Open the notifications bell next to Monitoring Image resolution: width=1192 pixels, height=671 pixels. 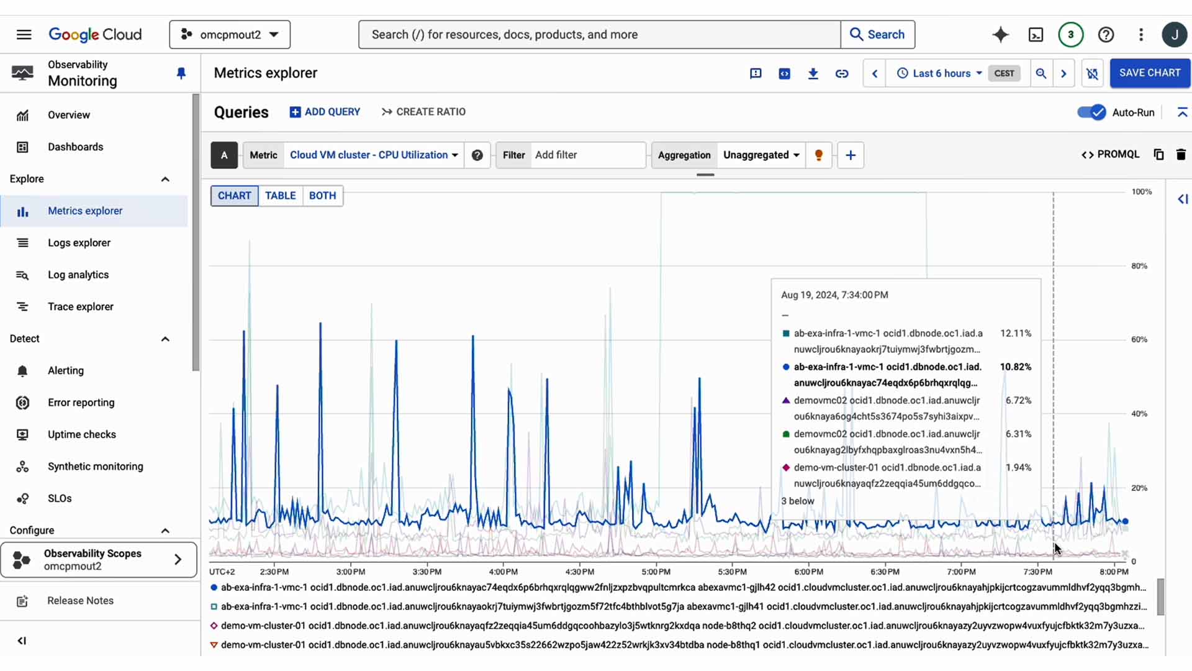click(181, 73)
